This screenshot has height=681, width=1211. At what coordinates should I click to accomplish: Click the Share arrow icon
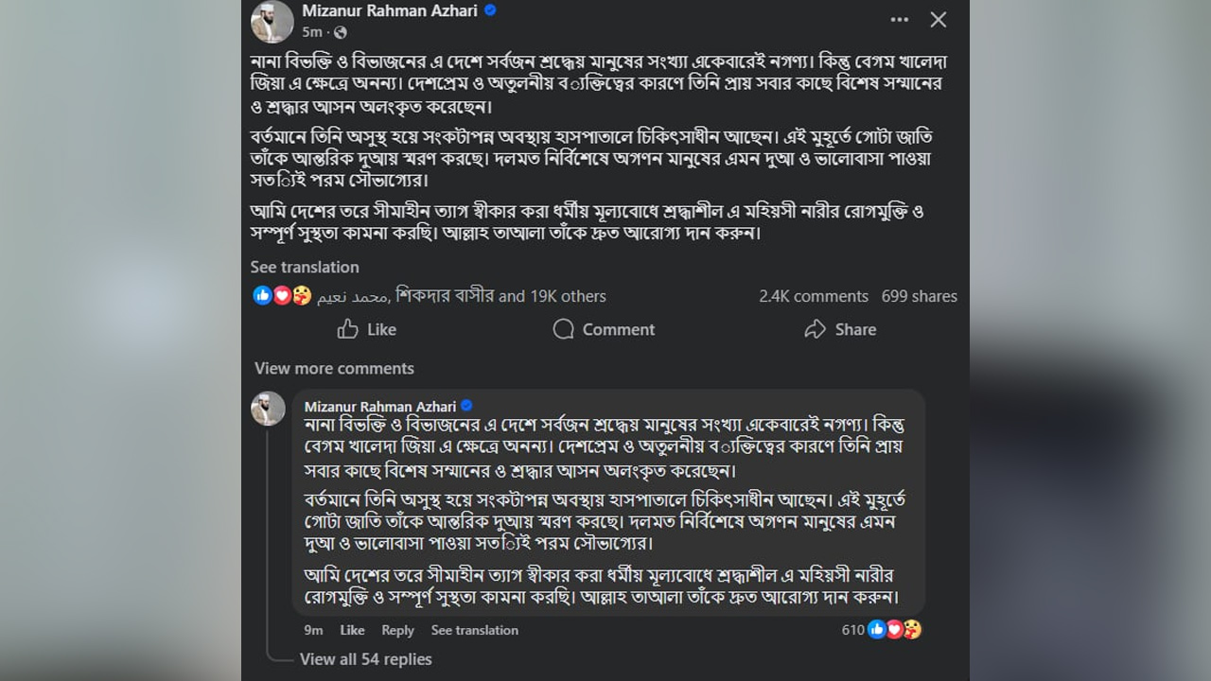pos(815,329)
